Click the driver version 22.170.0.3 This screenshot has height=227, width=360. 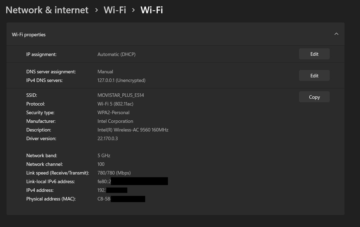(107, 139)
